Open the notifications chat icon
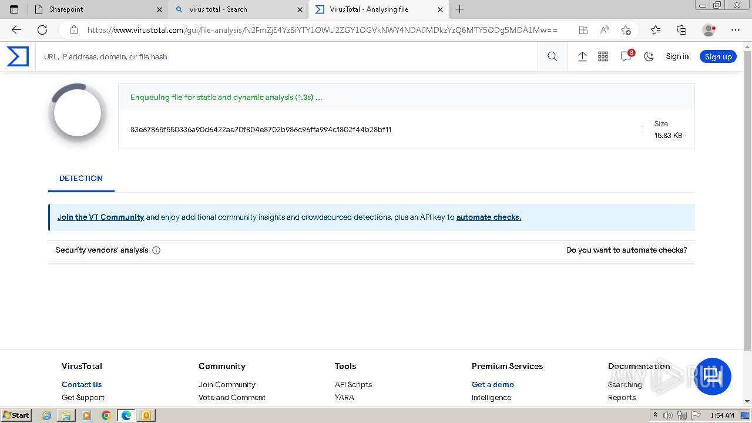Viewport: 752px width, 423px height. (626, 56)
